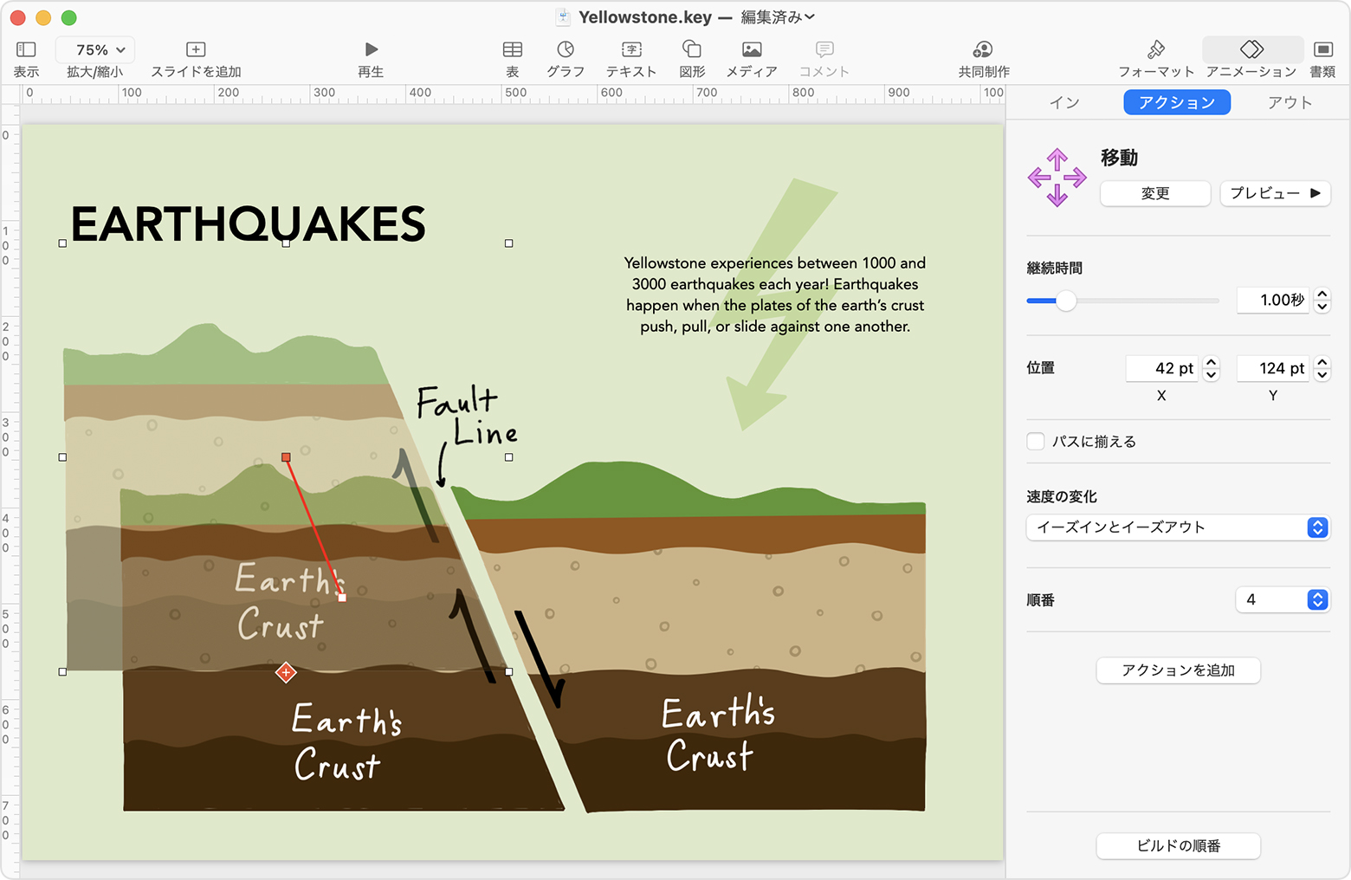Screen dimensions: 1351x880
Task: Click the 変更 change button
Action: (1155, 193)
